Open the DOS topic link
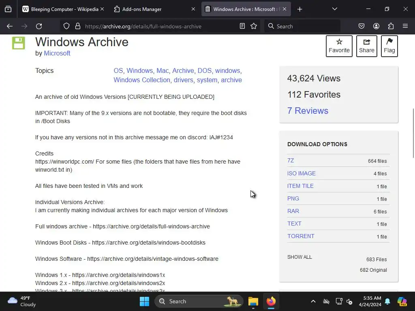The height and width of the screenshot is (311, 415). [205, 70]
